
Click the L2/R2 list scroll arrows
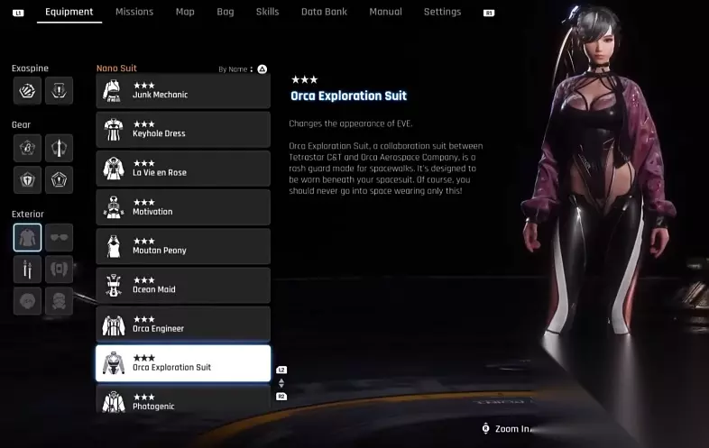(x=281, y=383)
